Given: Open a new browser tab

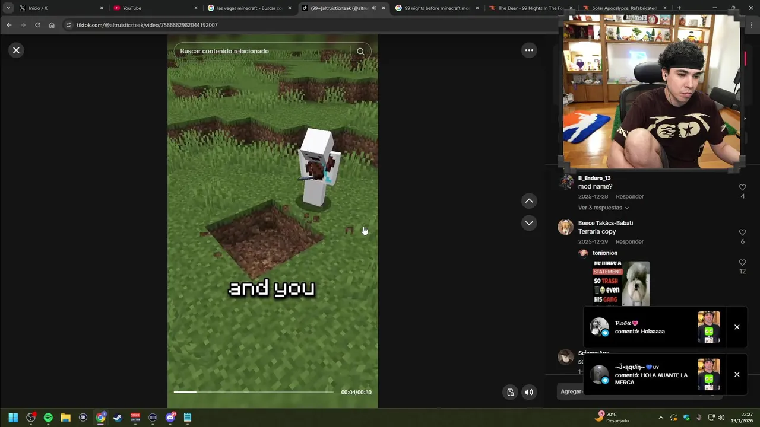Looking at the screenshot, I should [679, 8].
